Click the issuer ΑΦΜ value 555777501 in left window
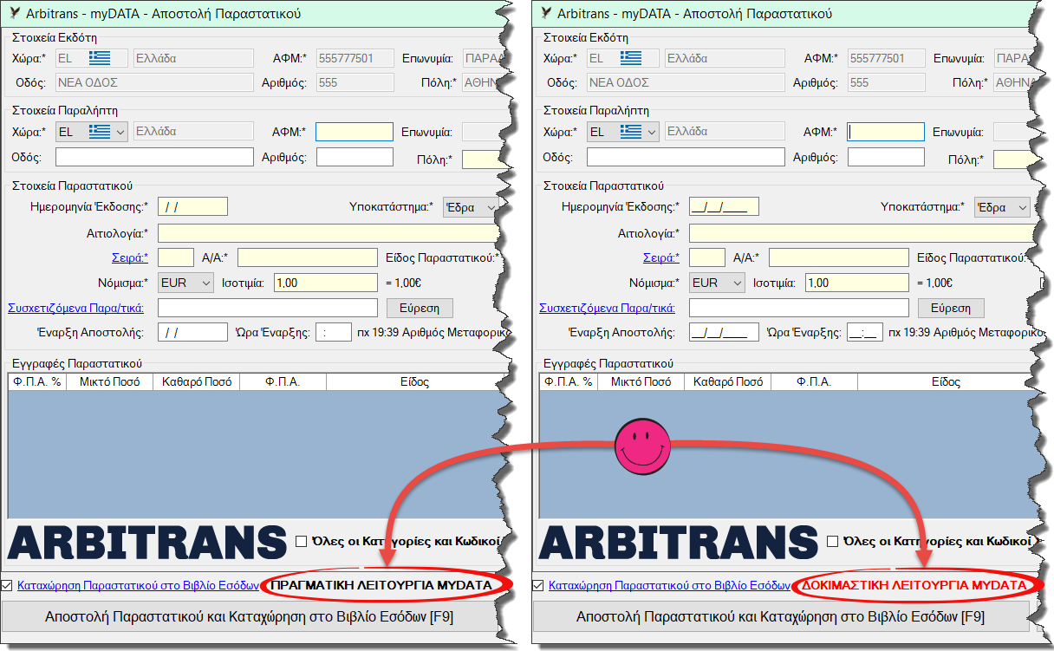Screen dimensions: 1054x651 click(354, 59)
